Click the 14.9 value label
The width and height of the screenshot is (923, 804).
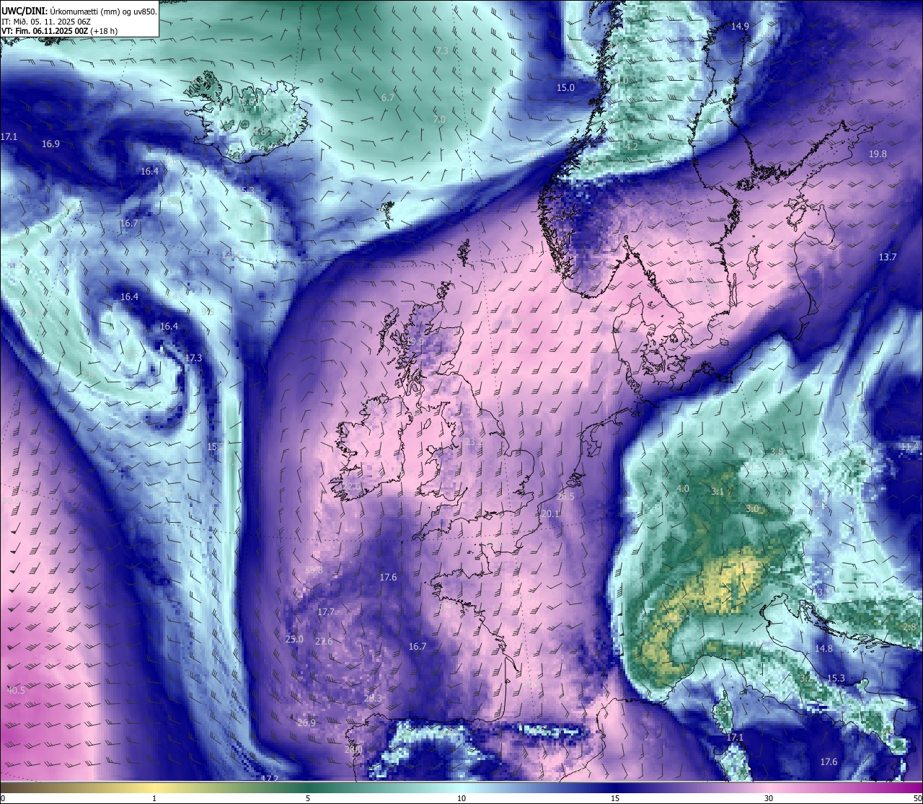[740, 27]
